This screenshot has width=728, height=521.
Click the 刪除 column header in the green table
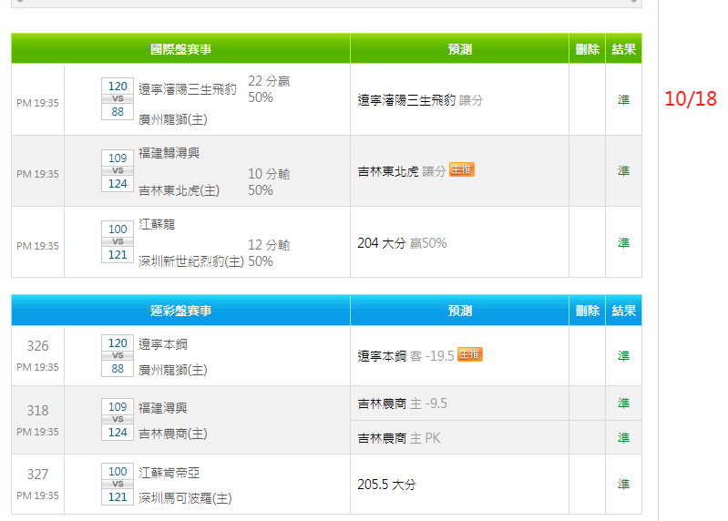point(588,49)
